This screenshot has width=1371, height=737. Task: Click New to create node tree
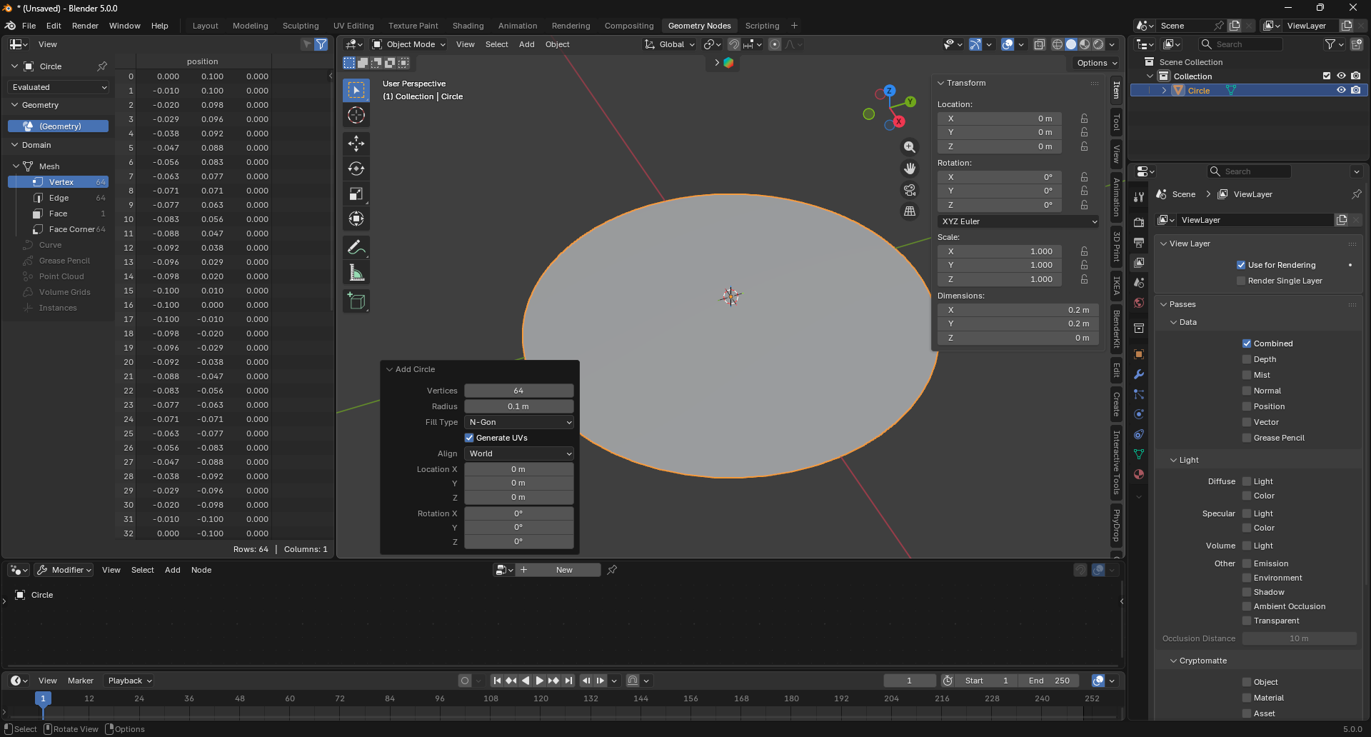pos(558,570)
